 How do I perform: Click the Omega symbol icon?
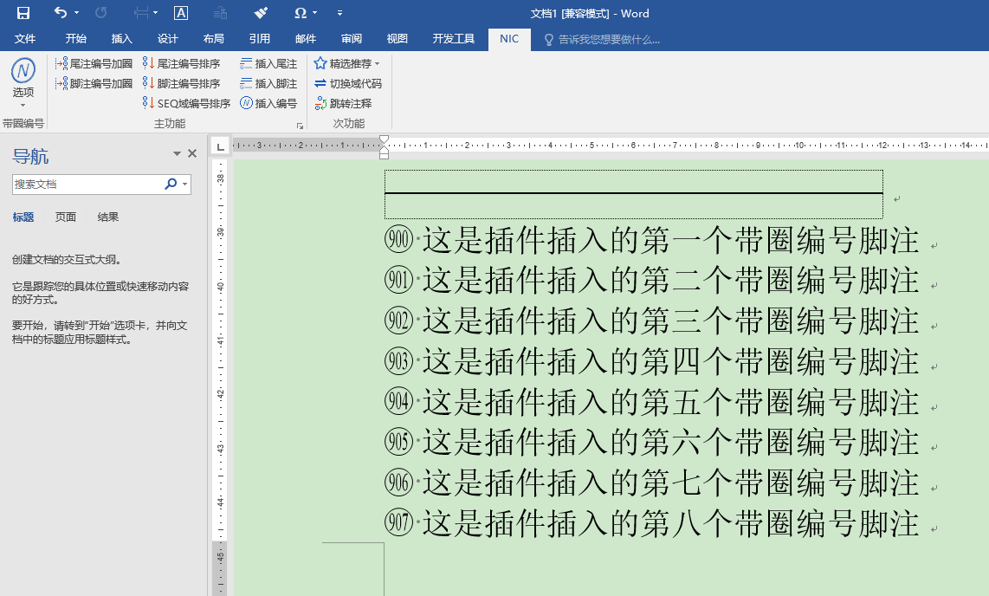pyautogui.click(x=301, y=13)
